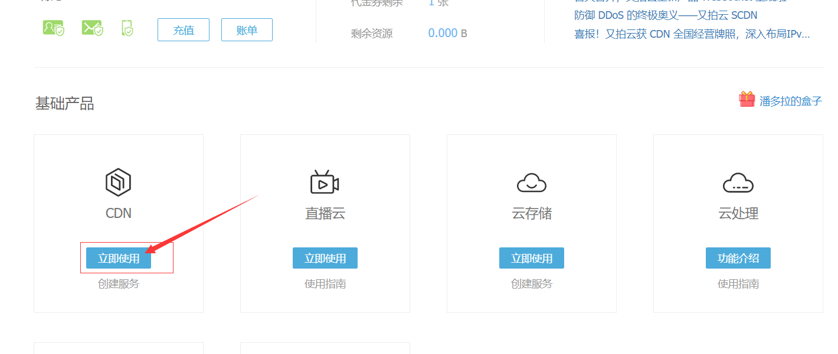Open 创建服务 link under 云存储
838x354 pixels.
[x=532, y=284]
